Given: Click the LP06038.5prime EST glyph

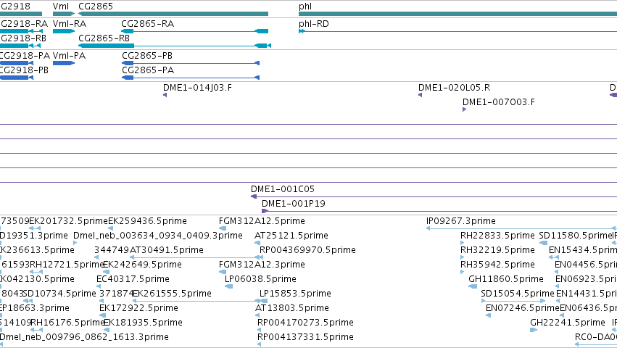Looking at the screenshot, I should [x=228, y=286].
